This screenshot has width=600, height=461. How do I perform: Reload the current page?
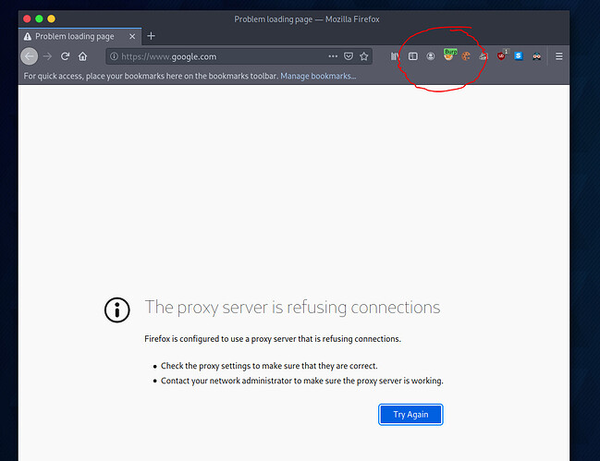pyautogui.click(x=65, y=56)
